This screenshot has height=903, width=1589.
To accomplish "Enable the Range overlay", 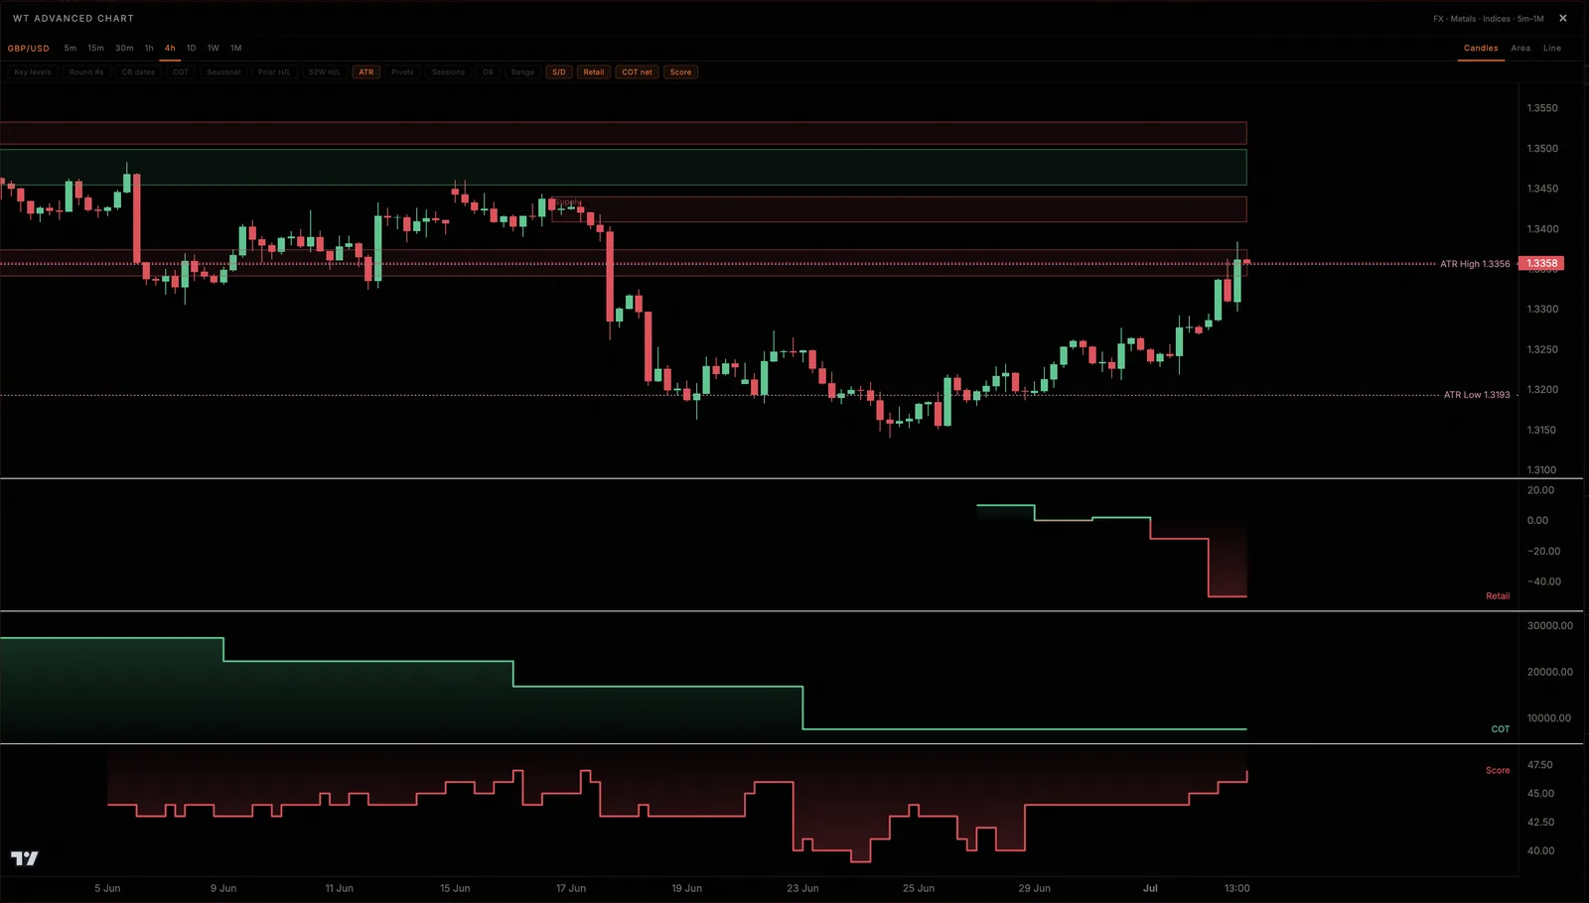I will pos(522,72).
